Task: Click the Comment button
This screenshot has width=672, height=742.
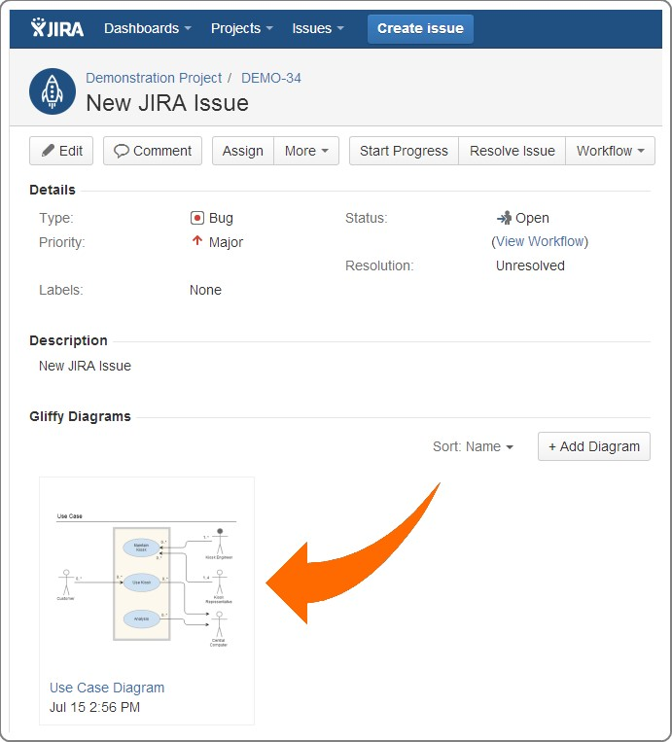Action: click(x=153, y=151)
